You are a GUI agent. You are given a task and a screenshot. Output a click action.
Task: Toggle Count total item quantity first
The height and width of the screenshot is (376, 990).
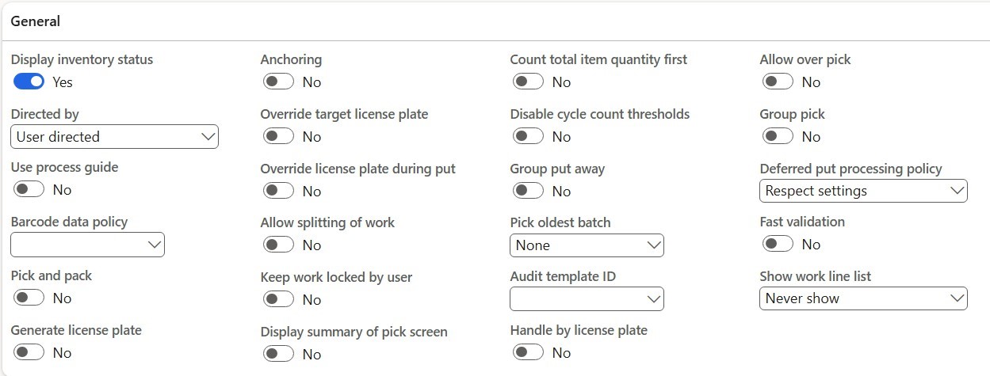pyautogui.click(x=528, y=82)
